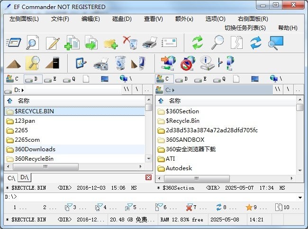Select drive E in left drive bar
308x229 pixels.
coord(50,79)
